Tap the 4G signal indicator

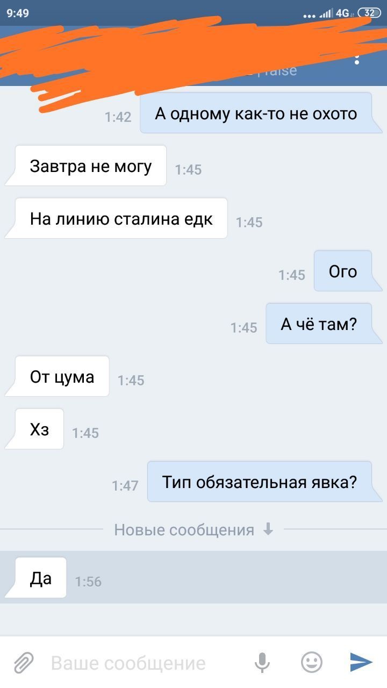tap(343, 13)
